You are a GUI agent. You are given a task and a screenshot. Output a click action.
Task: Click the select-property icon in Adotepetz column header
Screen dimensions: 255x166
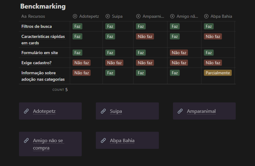[75, 16]
